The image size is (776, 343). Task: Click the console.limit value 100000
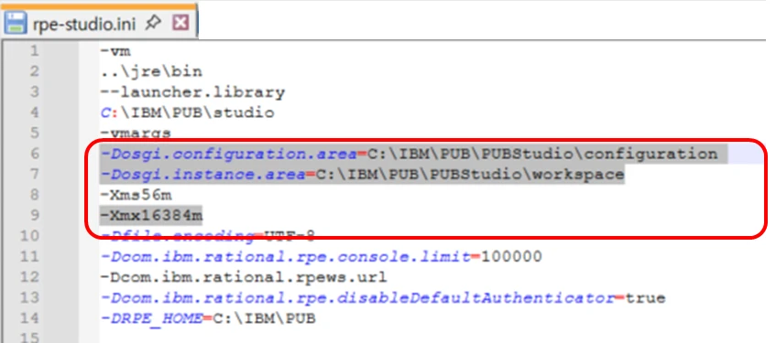pos(511,256)
